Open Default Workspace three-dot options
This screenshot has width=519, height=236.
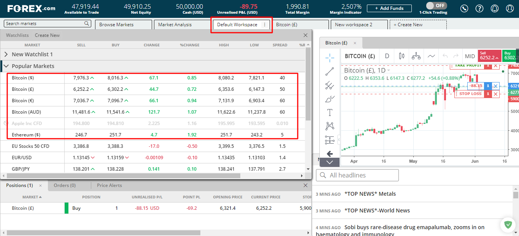pyautogui.click(x=265, y=25)
